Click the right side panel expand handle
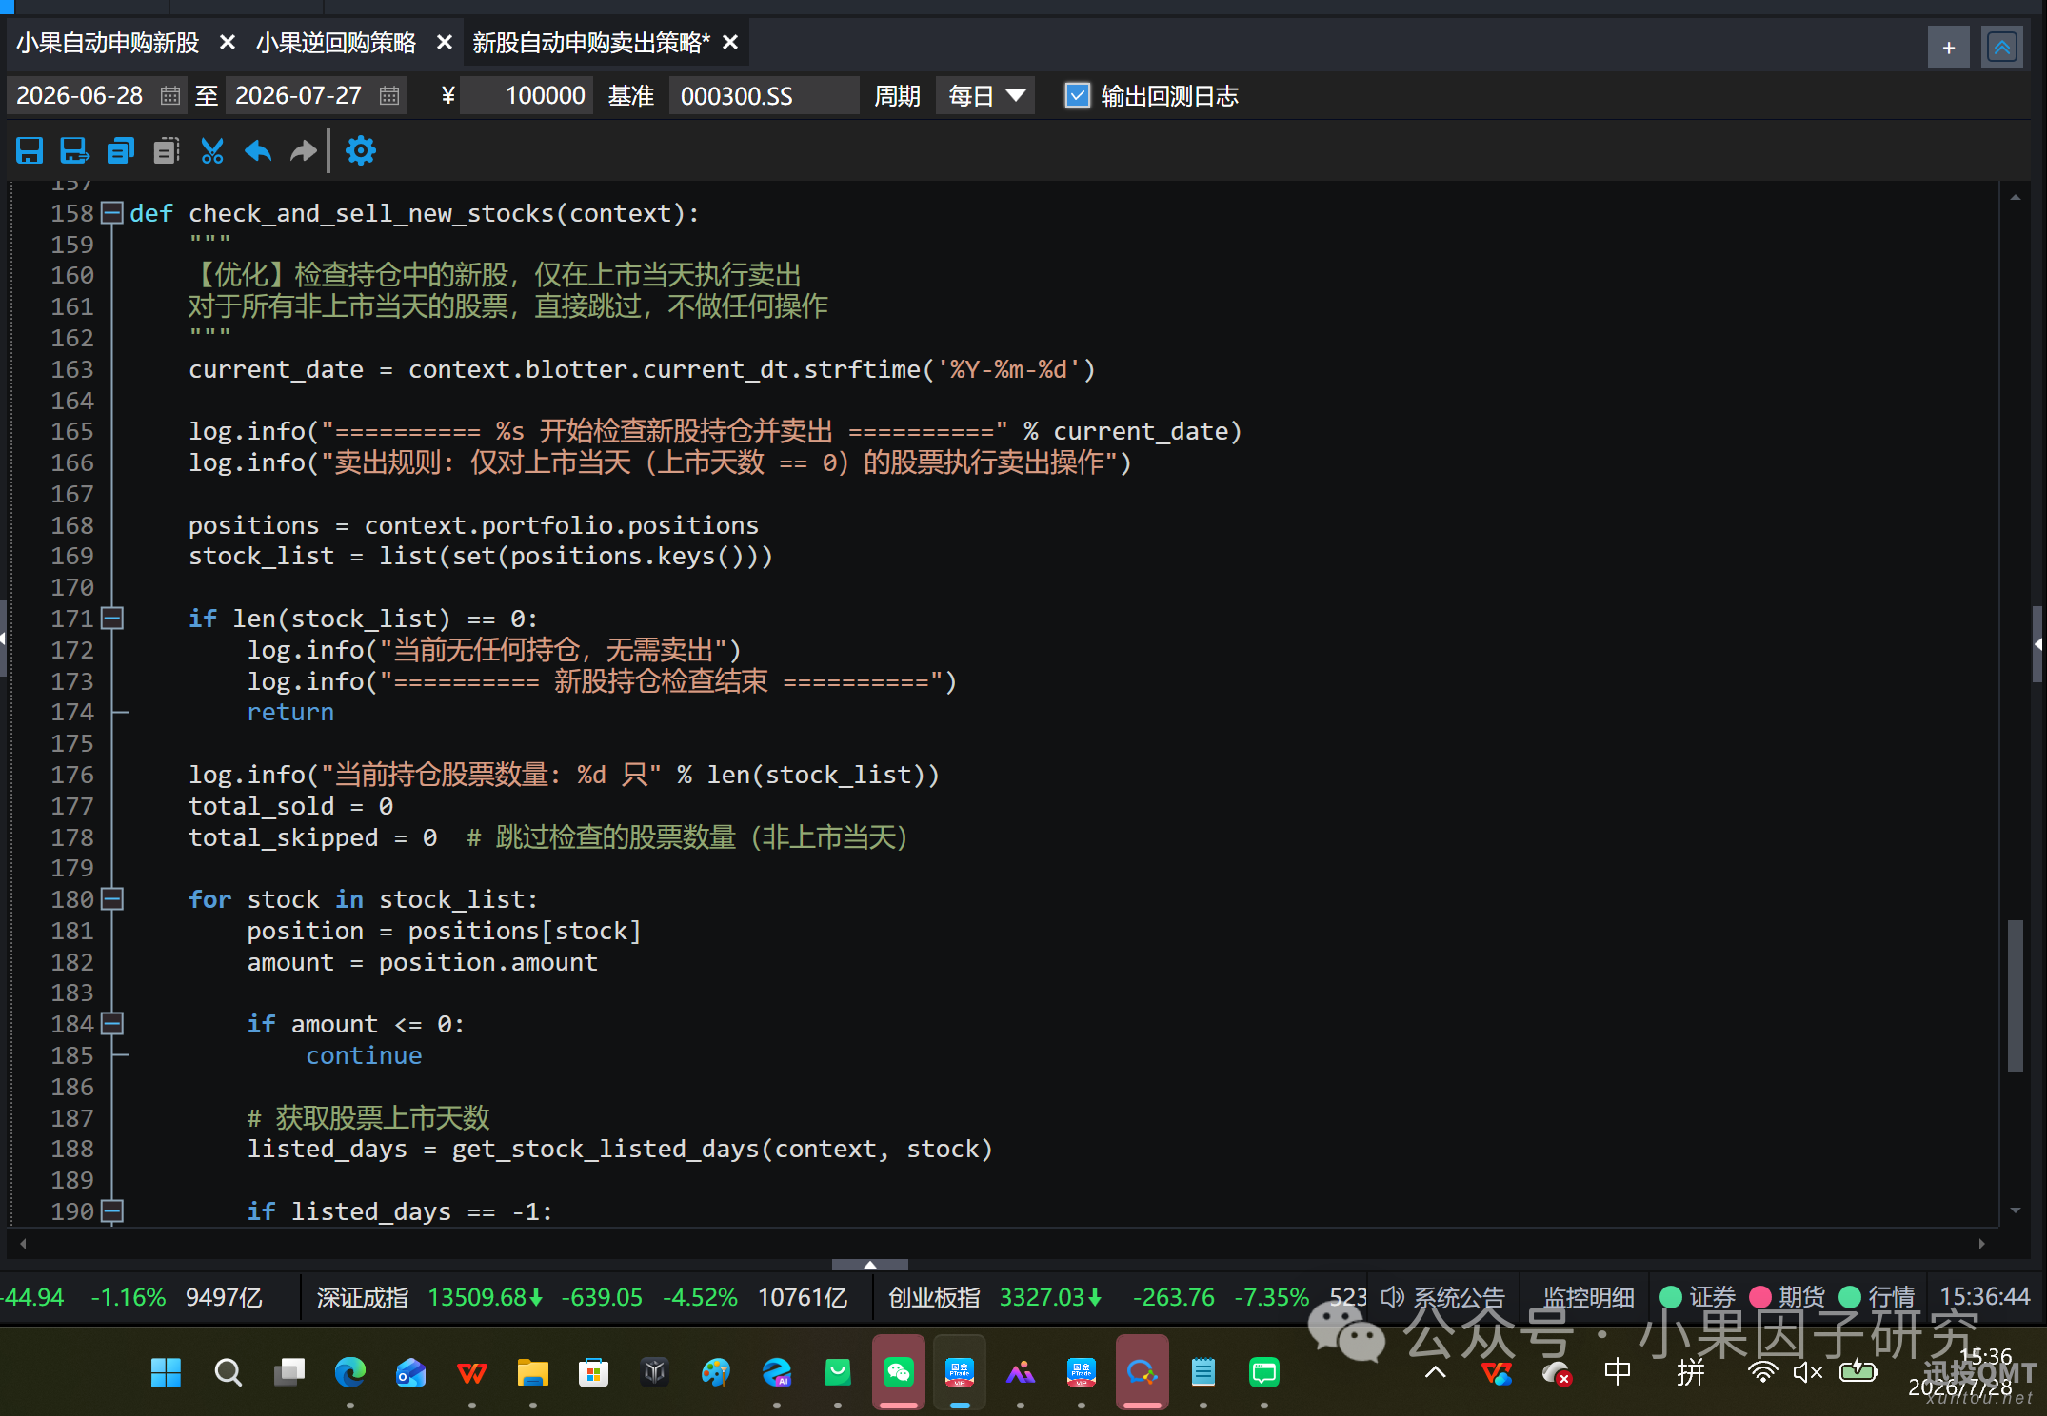This screenshot has width=2047, height=1416. (x=2037, y=644)
